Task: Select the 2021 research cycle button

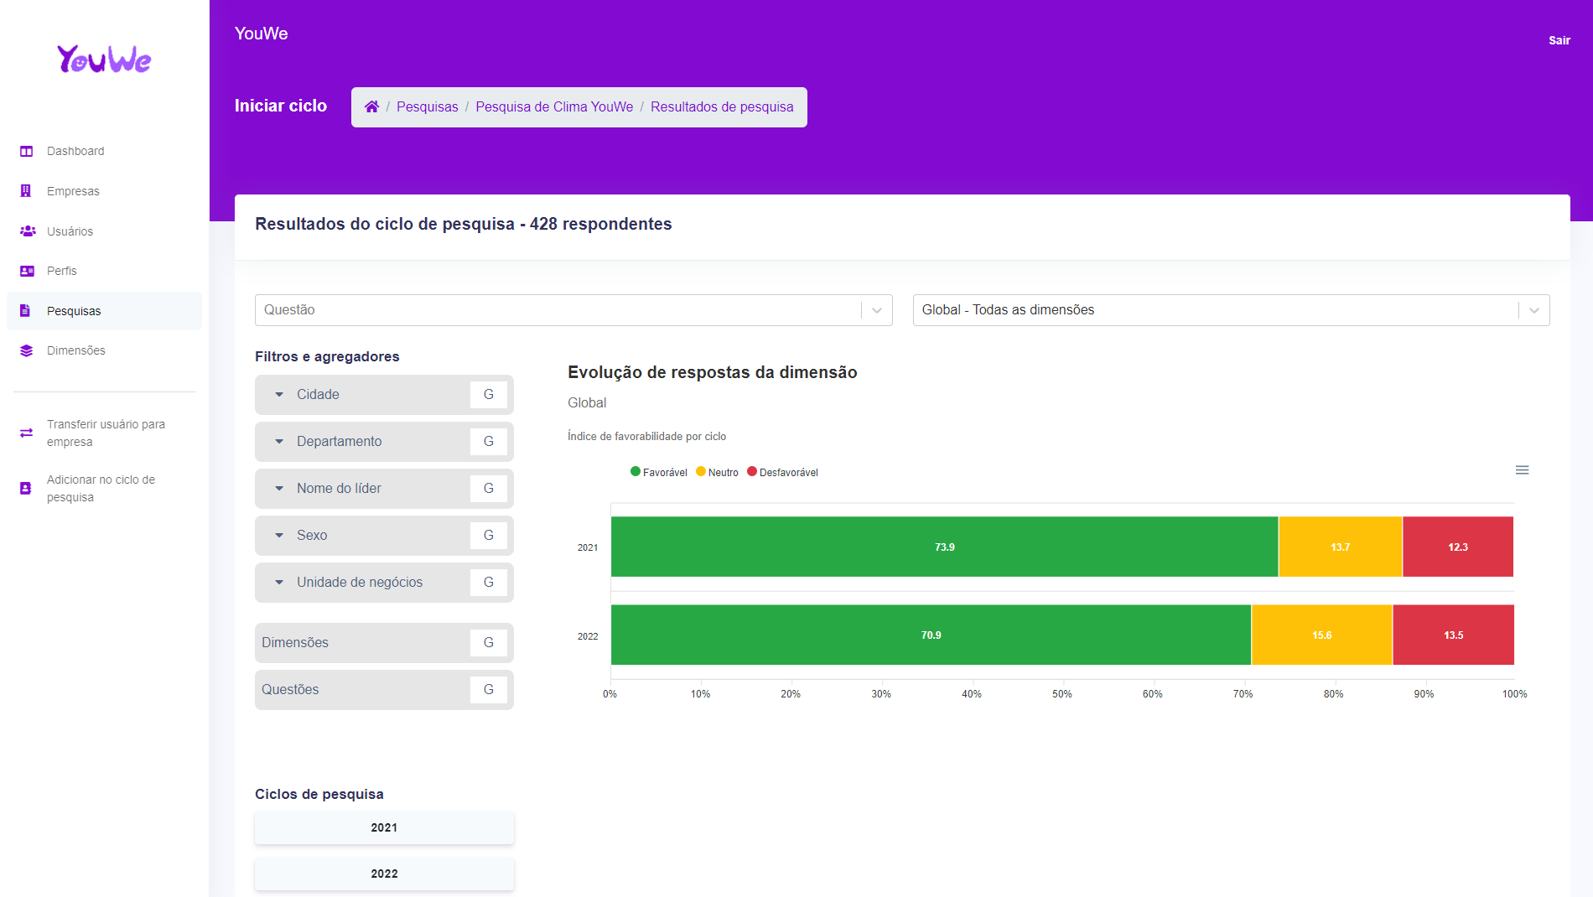Action: point(384,827)
